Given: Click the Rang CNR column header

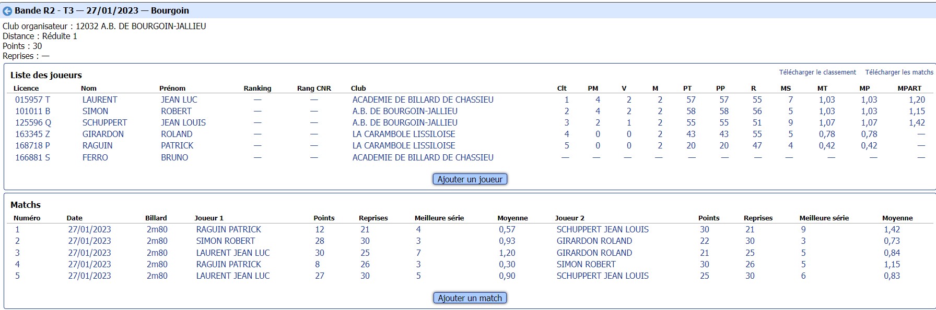Looking at the screenshot, I should 314,88.
